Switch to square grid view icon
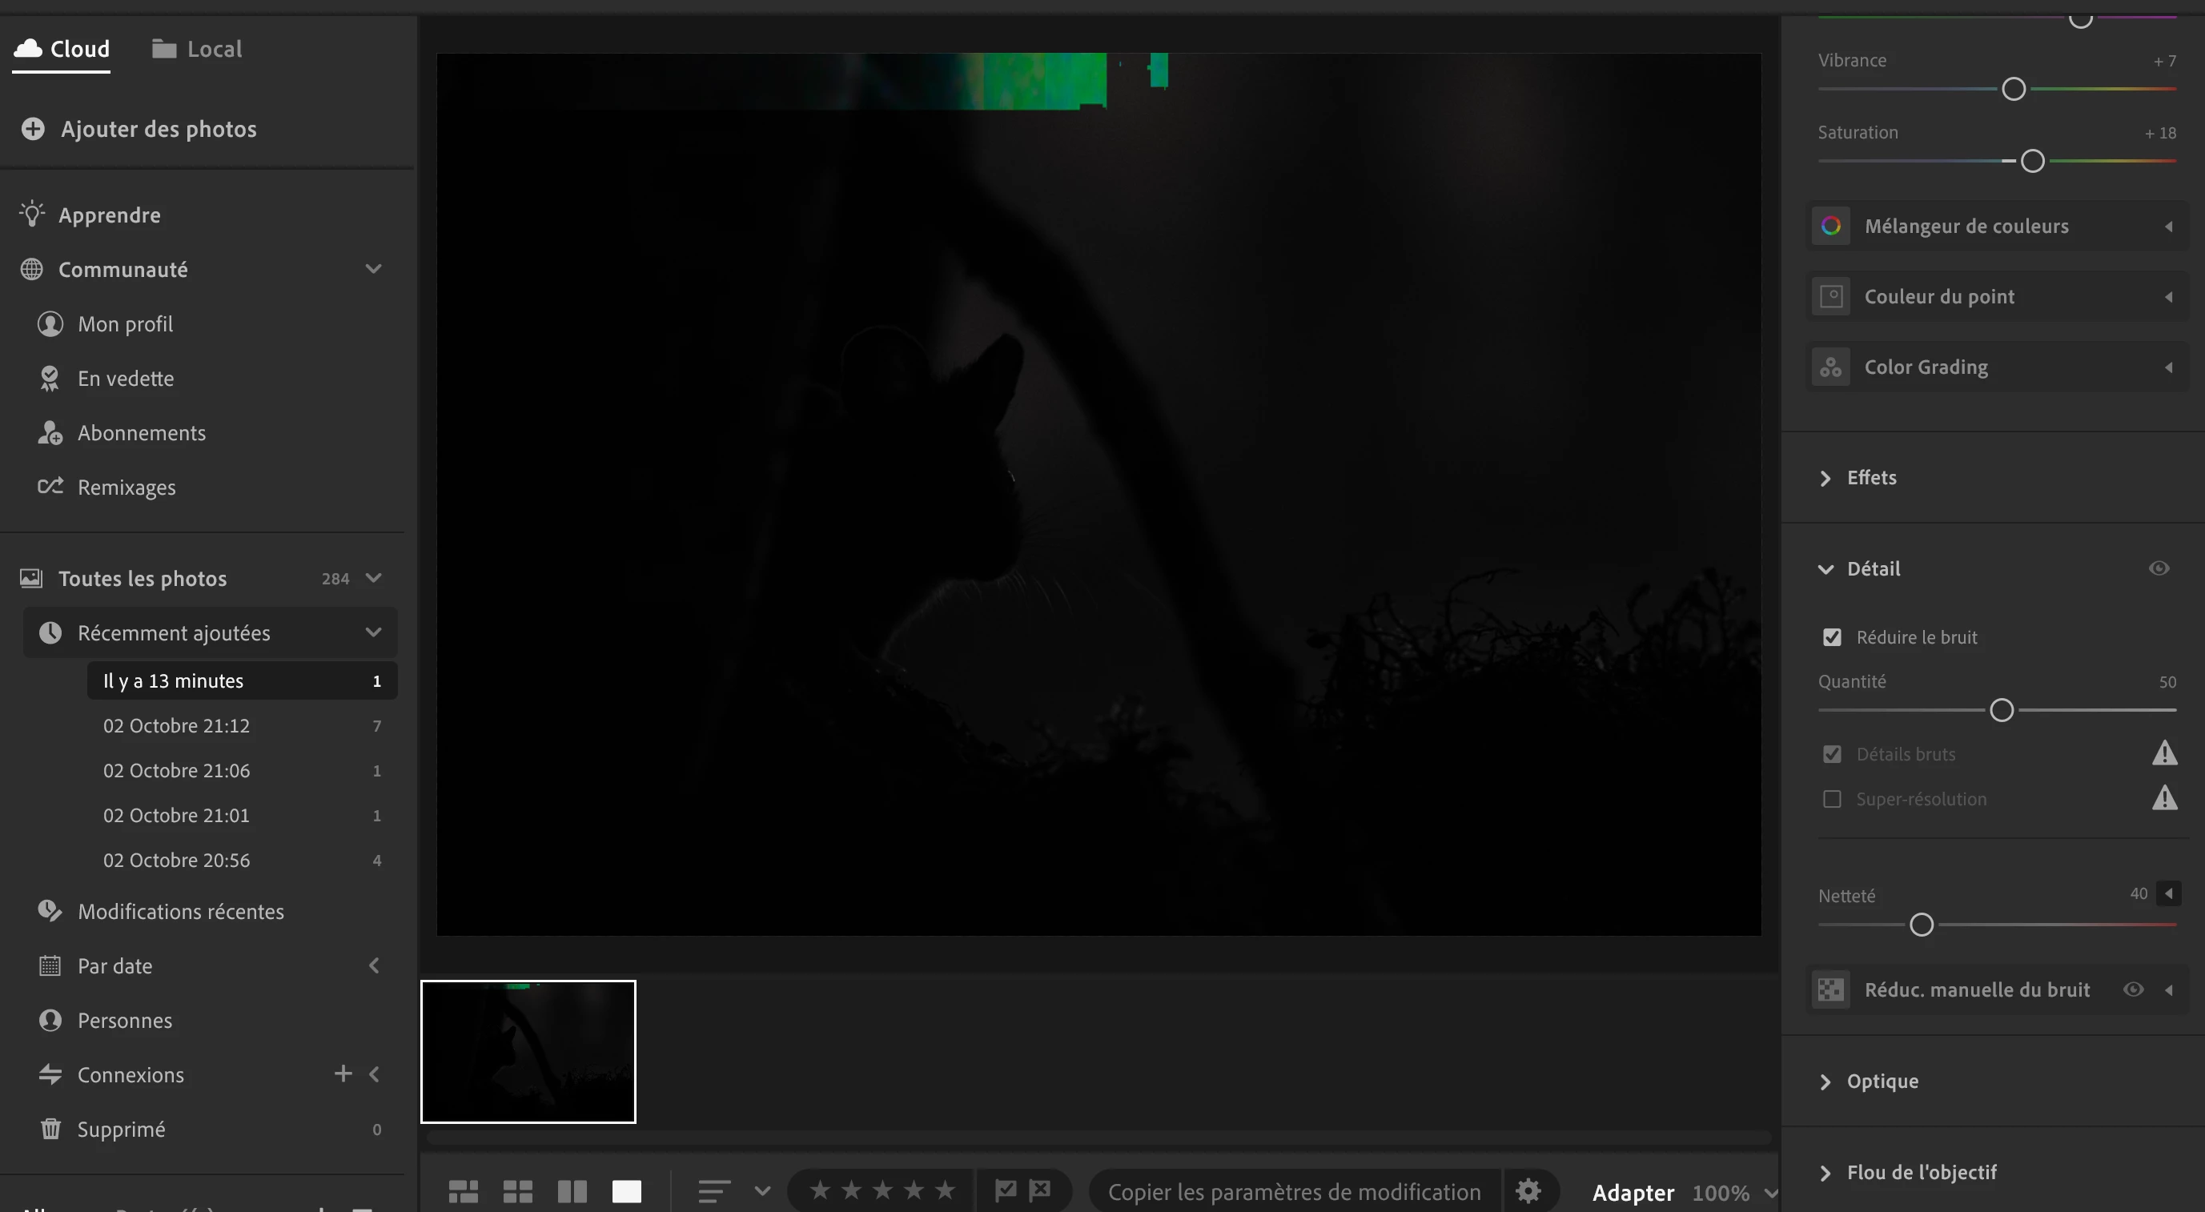This screenshot has height=1212, width=2205. (517, 1190)
